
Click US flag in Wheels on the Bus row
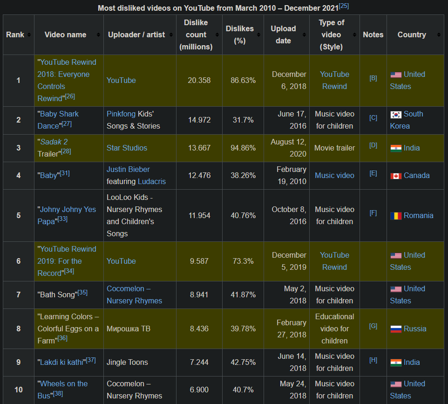pos(396,384)
